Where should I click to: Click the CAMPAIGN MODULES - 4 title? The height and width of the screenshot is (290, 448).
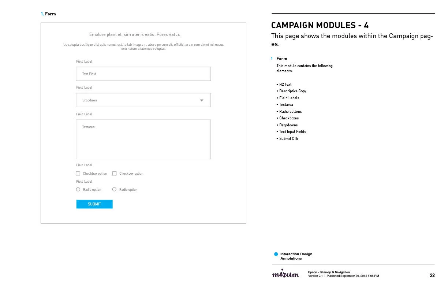point(320,25)
